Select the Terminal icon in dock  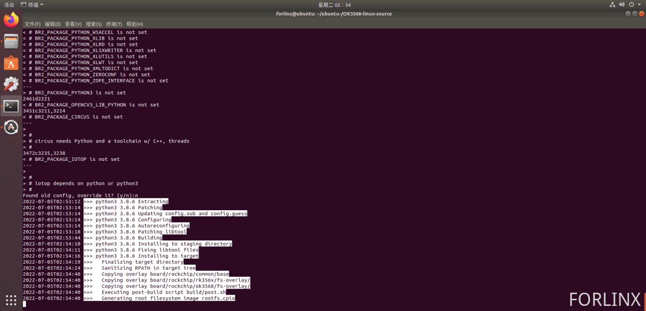(11, 106)
